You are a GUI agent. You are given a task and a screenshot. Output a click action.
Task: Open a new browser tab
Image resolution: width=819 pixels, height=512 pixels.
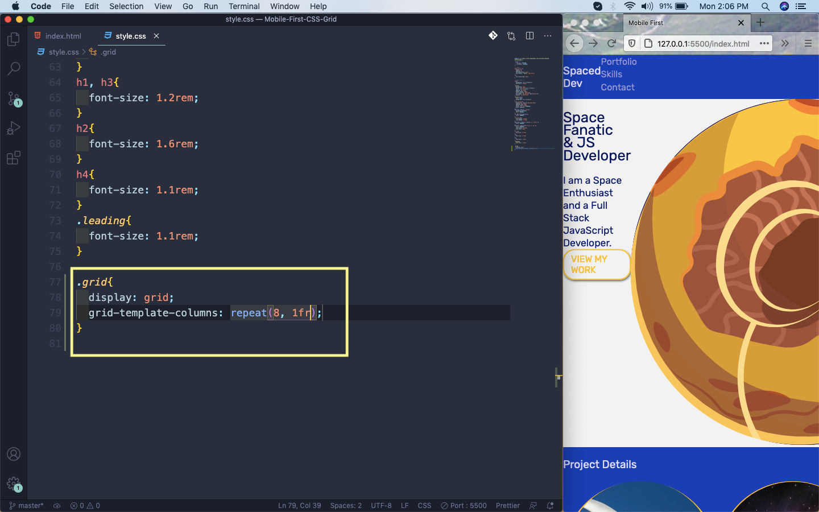pyautogui.click(x=760, y=23)
